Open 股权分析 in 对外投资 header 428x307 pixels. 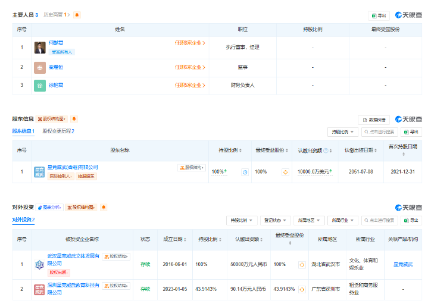(x=50, y=208)
